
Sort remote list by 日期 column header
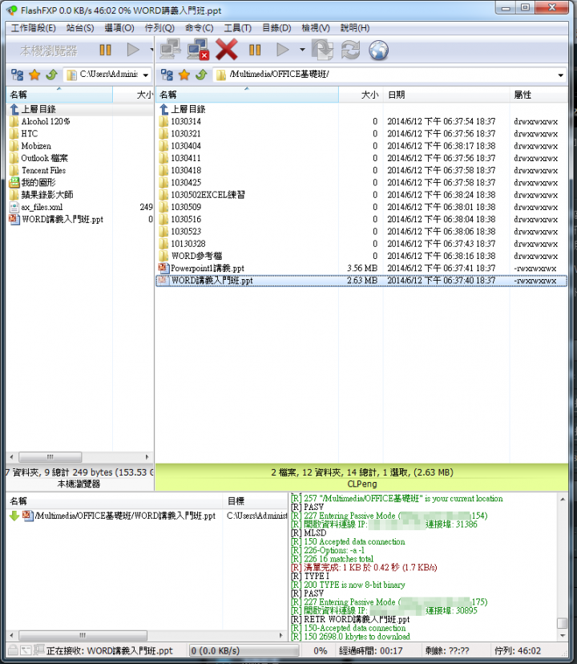(x=446, y=95)
